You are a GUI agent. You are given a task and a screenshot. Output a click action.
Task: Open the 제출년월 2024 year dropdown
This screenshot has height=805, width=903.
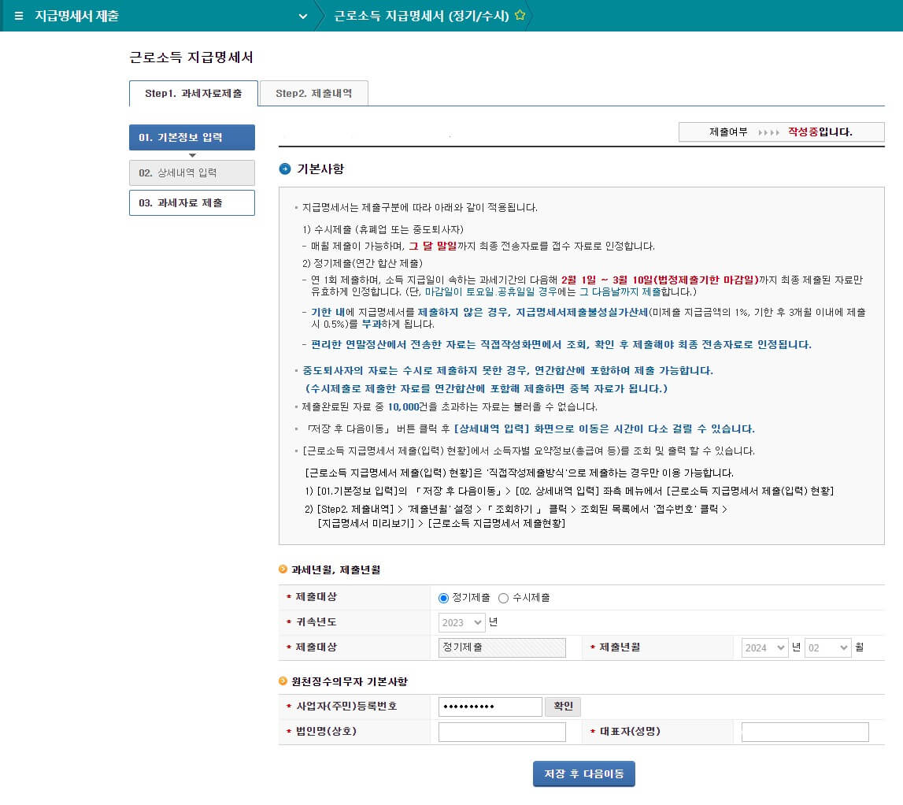764,647
